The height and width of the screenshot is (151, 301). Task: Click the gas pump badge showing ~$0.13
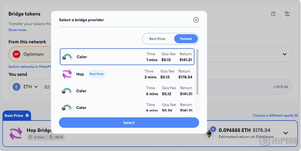click(56, 137)
